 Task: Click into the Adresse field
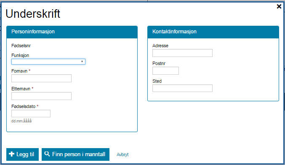pyautogui.click(x=182, y=53)
